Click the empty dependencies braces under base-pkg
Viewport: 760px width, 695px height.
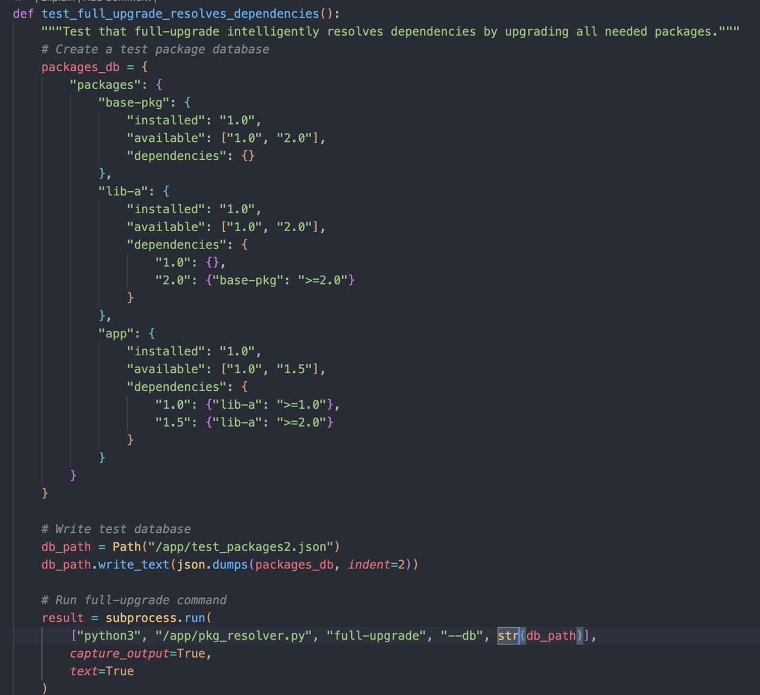point(248,156)
